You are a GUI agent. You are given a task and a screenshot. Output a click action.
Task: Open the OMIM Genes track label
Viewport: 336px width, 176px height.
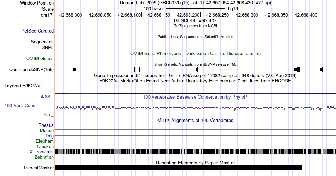tap(40, 58)
